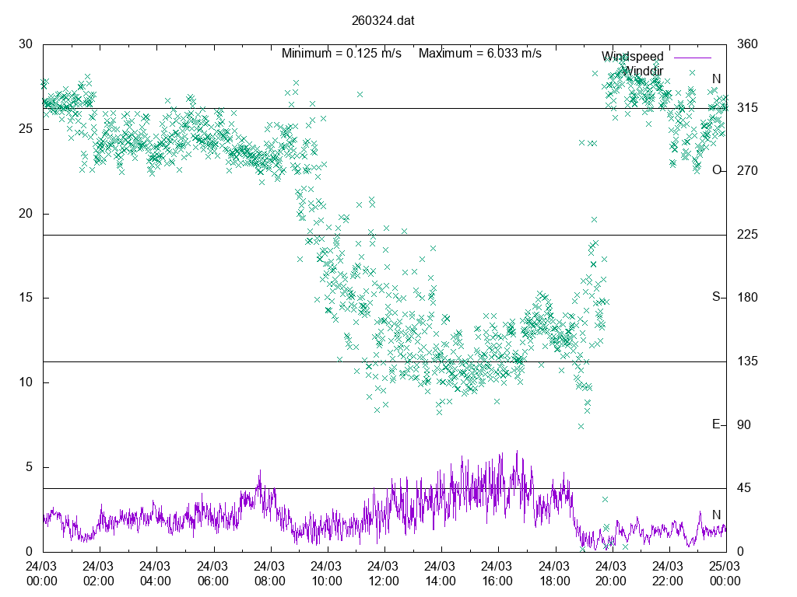The height and width of the screenshot is (597, 797).
Task: Select the Windspeed legend label
Action: (632, 57)
